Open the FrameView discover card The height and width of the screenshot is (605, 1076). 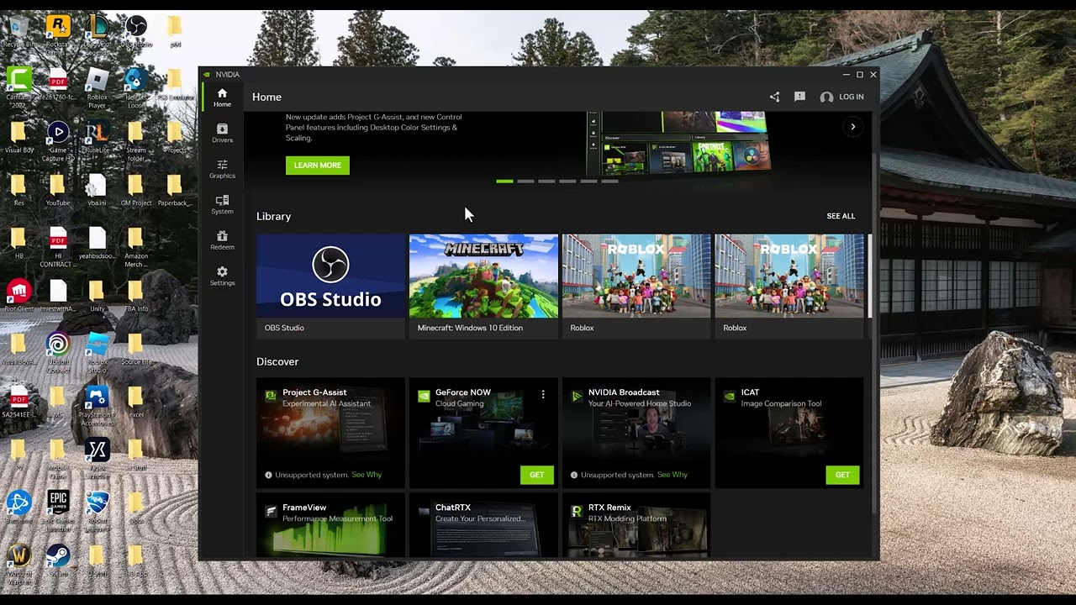[x=330, y=525]
